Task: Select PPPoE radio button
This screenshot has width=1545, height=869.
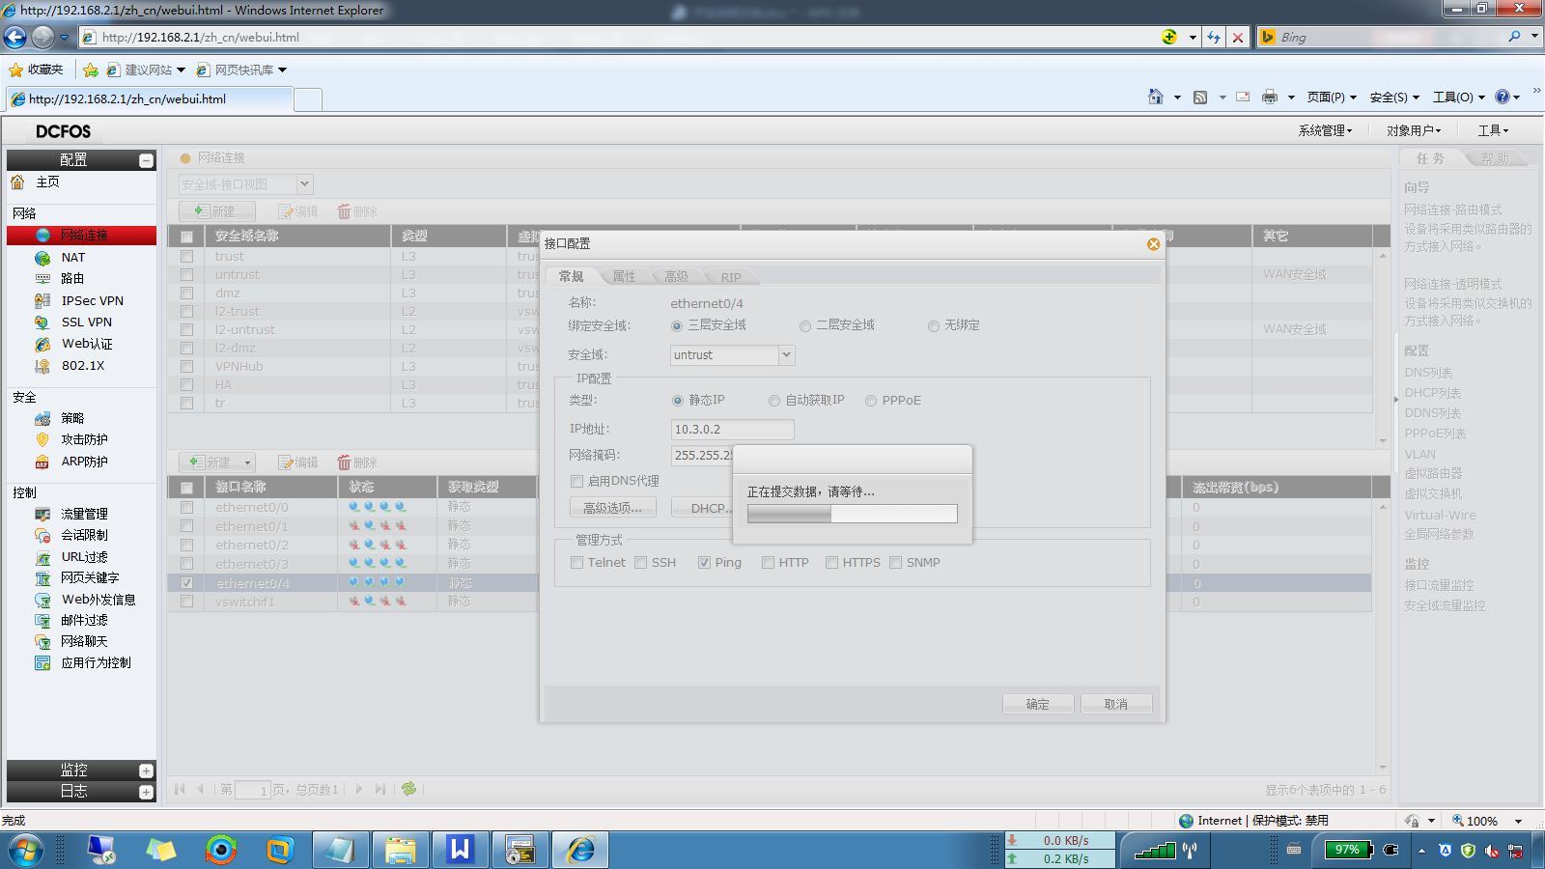Action: (x=871, y=401)
